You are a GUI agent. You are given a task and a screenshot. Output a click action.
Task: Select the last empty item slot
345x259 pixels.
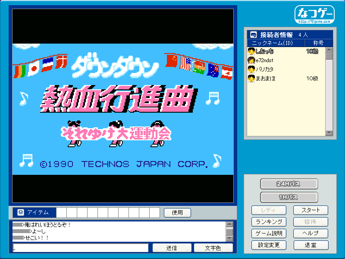[x=155, y=212]
